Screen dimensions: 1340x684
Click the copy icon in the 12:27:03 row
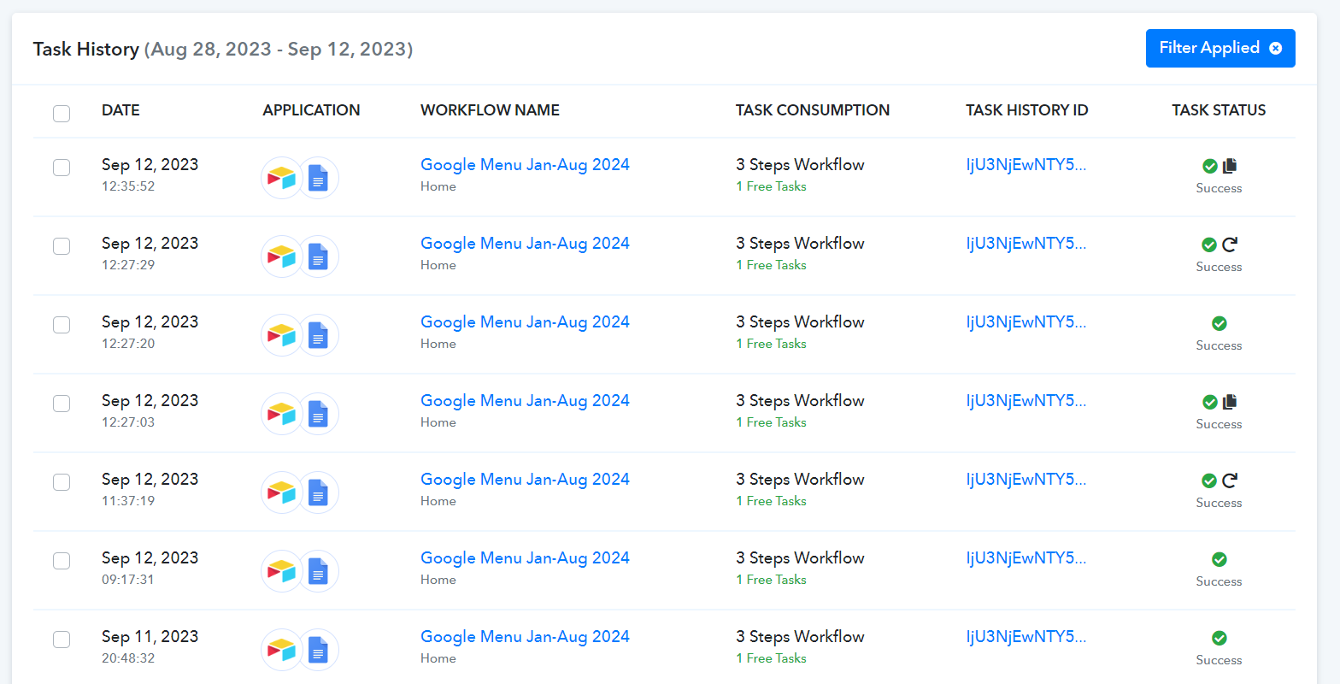1230,402
